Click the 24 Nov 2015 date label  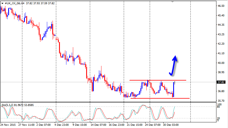[8, 125]
